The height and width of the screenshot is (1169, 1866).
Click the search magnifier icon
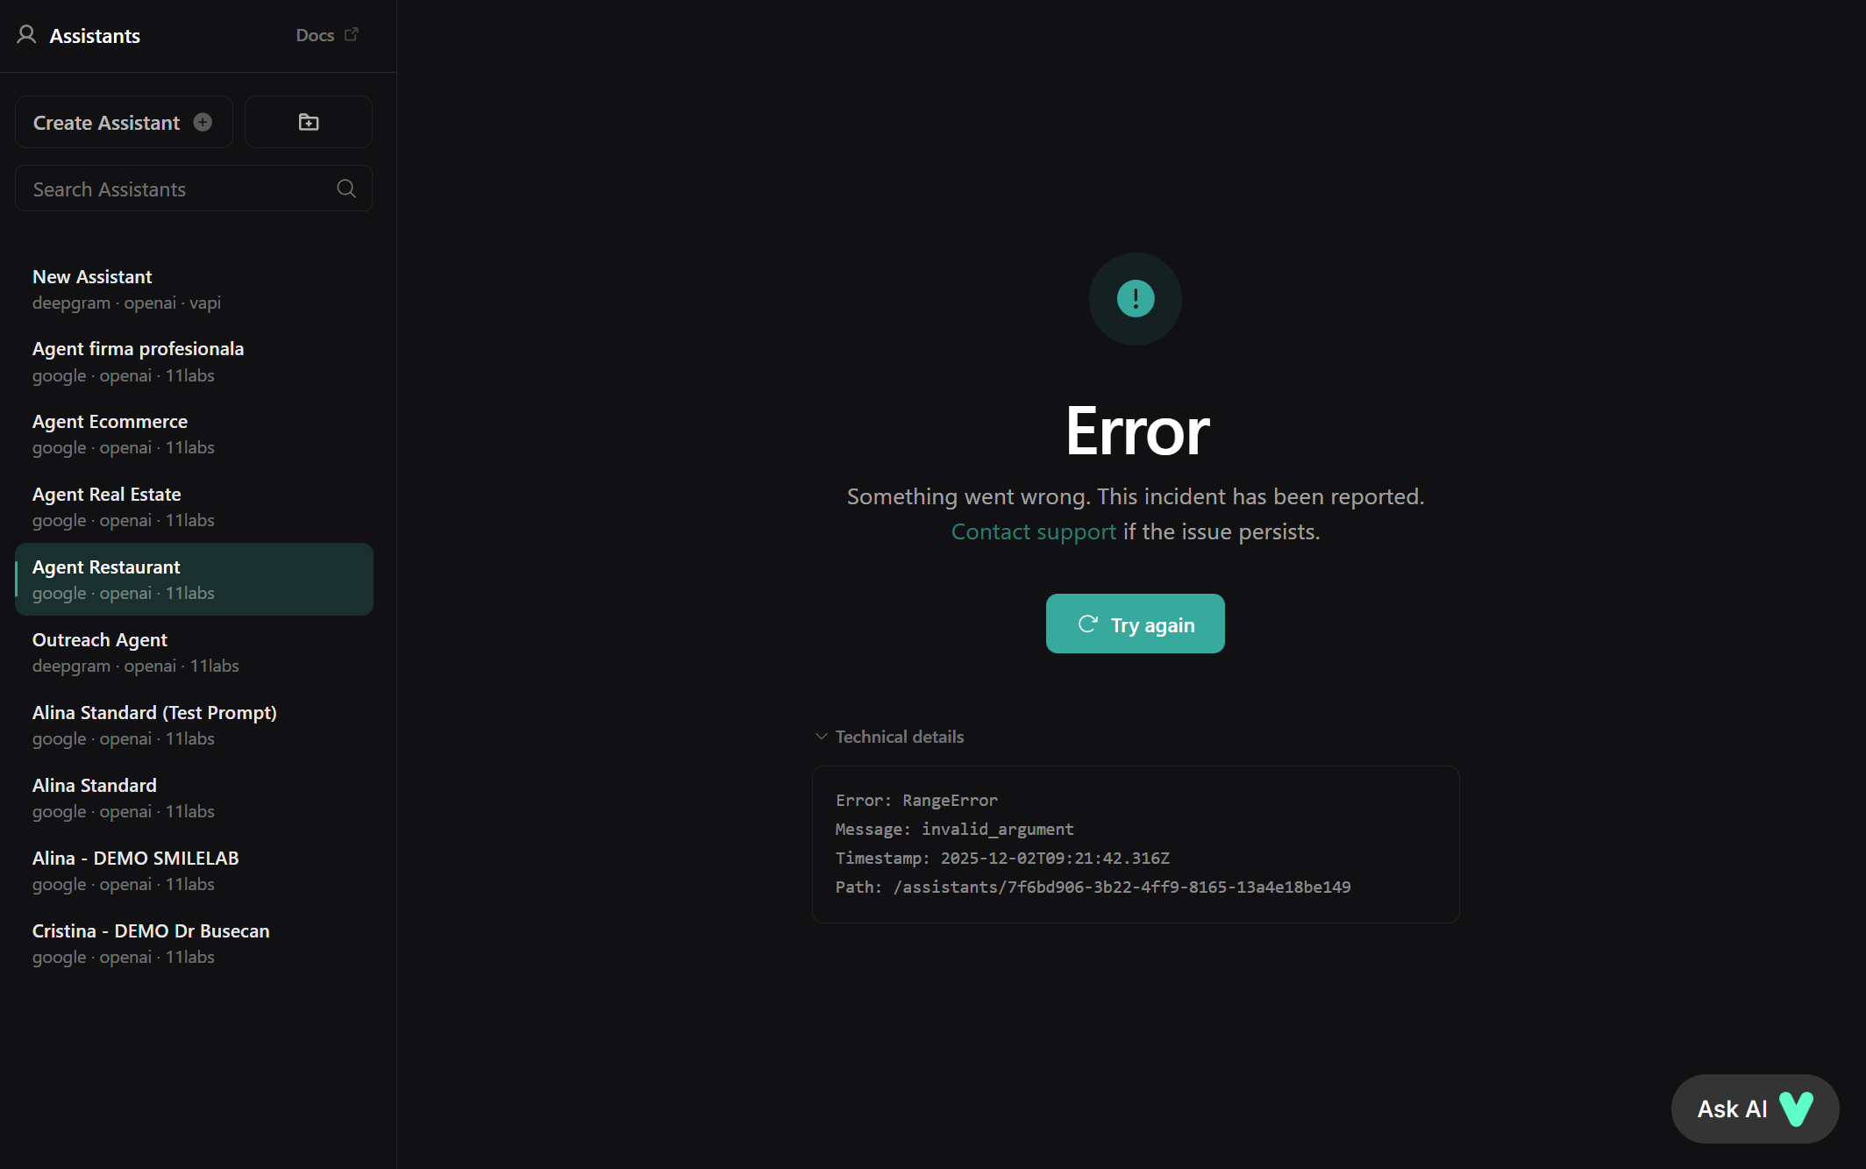346,189
